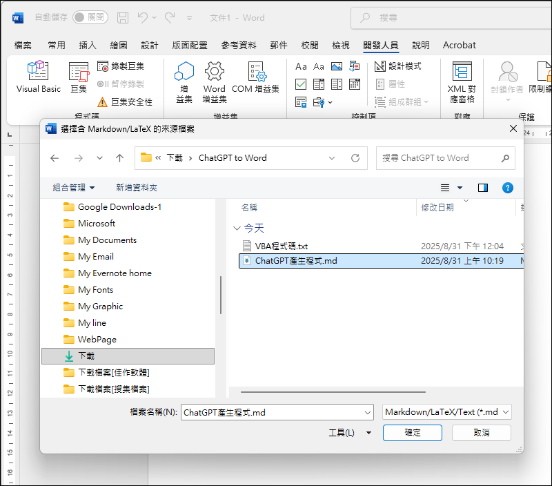Select My Evernote home folder
Image resolution: width=552 pixels, height=486 pixels.
tap(115, 273)
